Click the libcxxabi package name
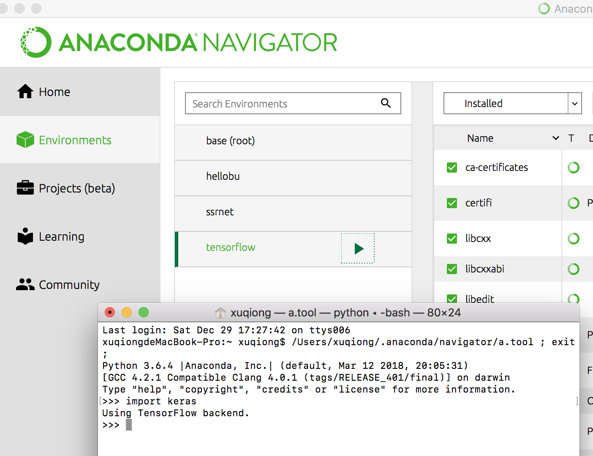 coord(485,269)
